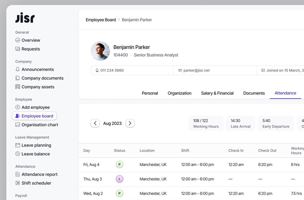Click the Check In column header
This screenshot has width=304, height=200.
tap(236, 151)
